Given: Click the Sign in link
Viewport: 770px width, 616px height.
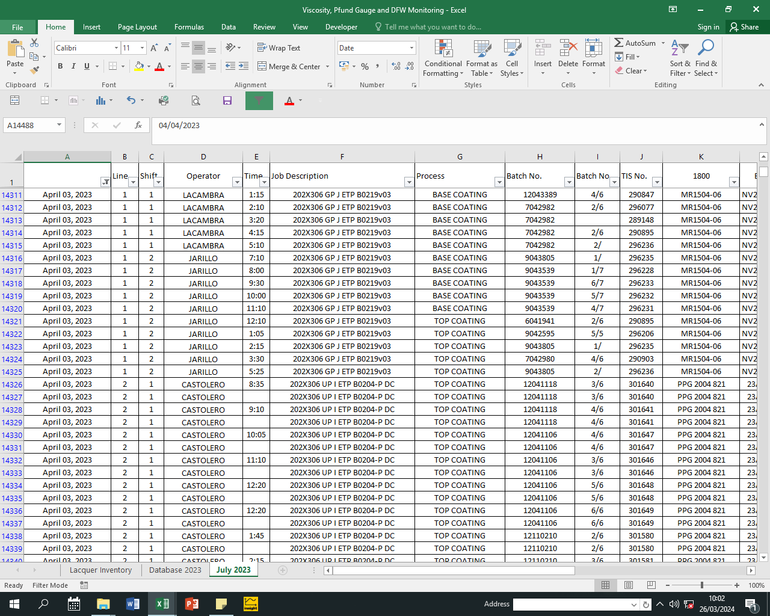Looking at the screenshot, I should (708, 27).
